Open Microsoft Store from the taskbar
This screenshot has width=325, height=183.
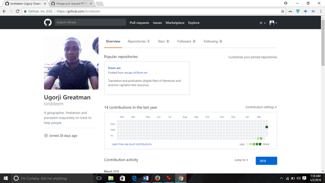122,178
